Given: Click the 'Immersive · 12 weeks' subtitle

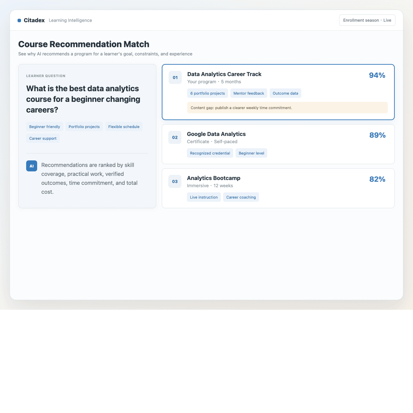Looking at the screenshot, I should pyautogui.click(x=210, y=186).
